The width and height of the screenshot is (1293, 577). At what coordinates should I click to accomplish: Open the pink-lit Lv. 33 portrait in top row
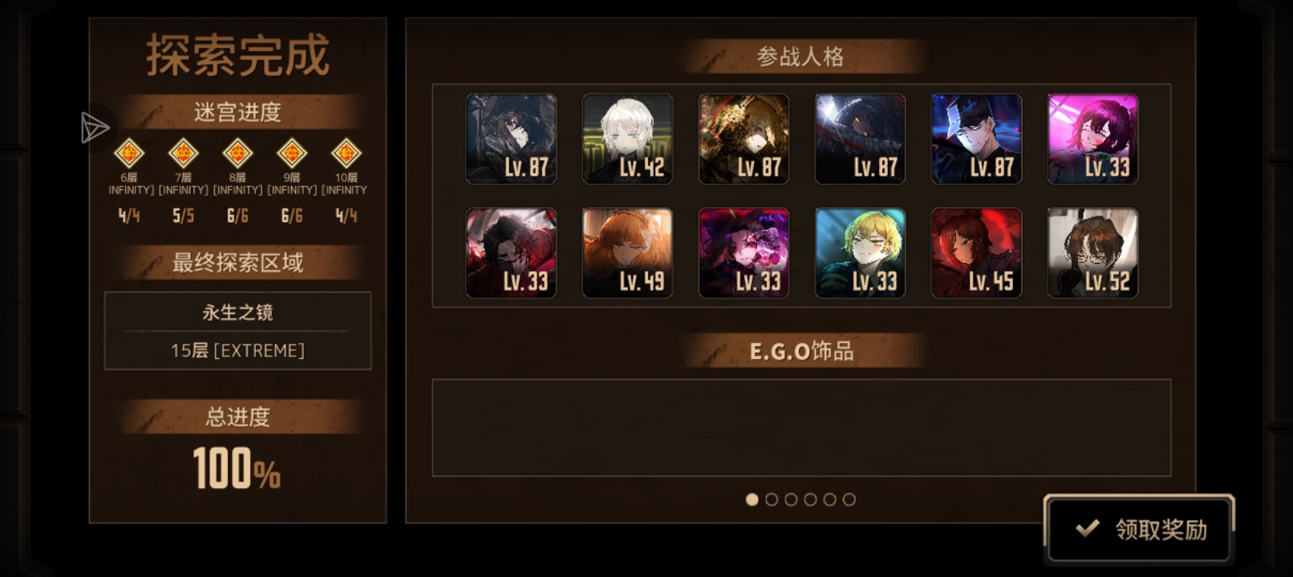(x=1092, y=139)
